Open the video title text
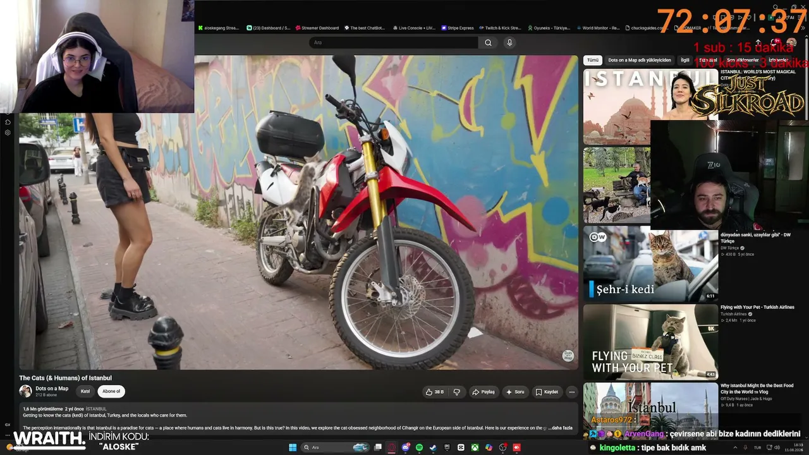The height and width of the screenshot is (455, 809). click(x=65, y=378)
